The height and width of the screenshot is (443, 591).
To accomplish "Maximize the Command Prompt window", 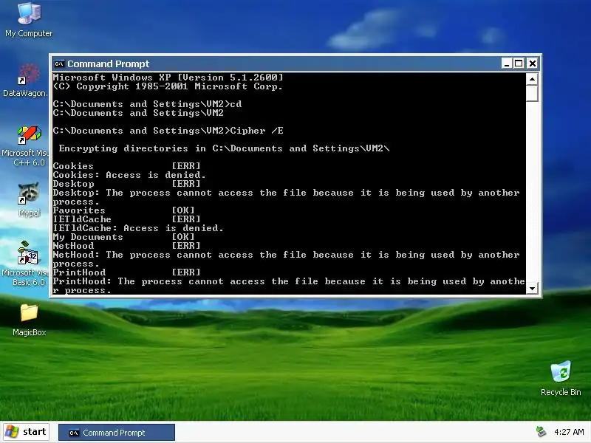I will point(519,63).
